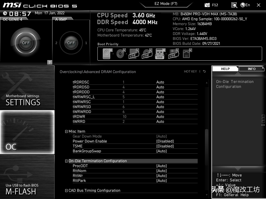Image resolution: width=266 pixels, height=199 pixels.
Task: Select the network boot device icon
Action: (x=186, y=54)
